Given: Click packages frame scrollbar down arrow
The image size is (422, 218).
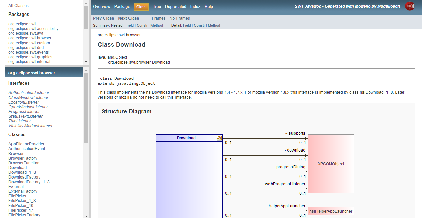Looking at the screenshot, I should tap(86, 62).
